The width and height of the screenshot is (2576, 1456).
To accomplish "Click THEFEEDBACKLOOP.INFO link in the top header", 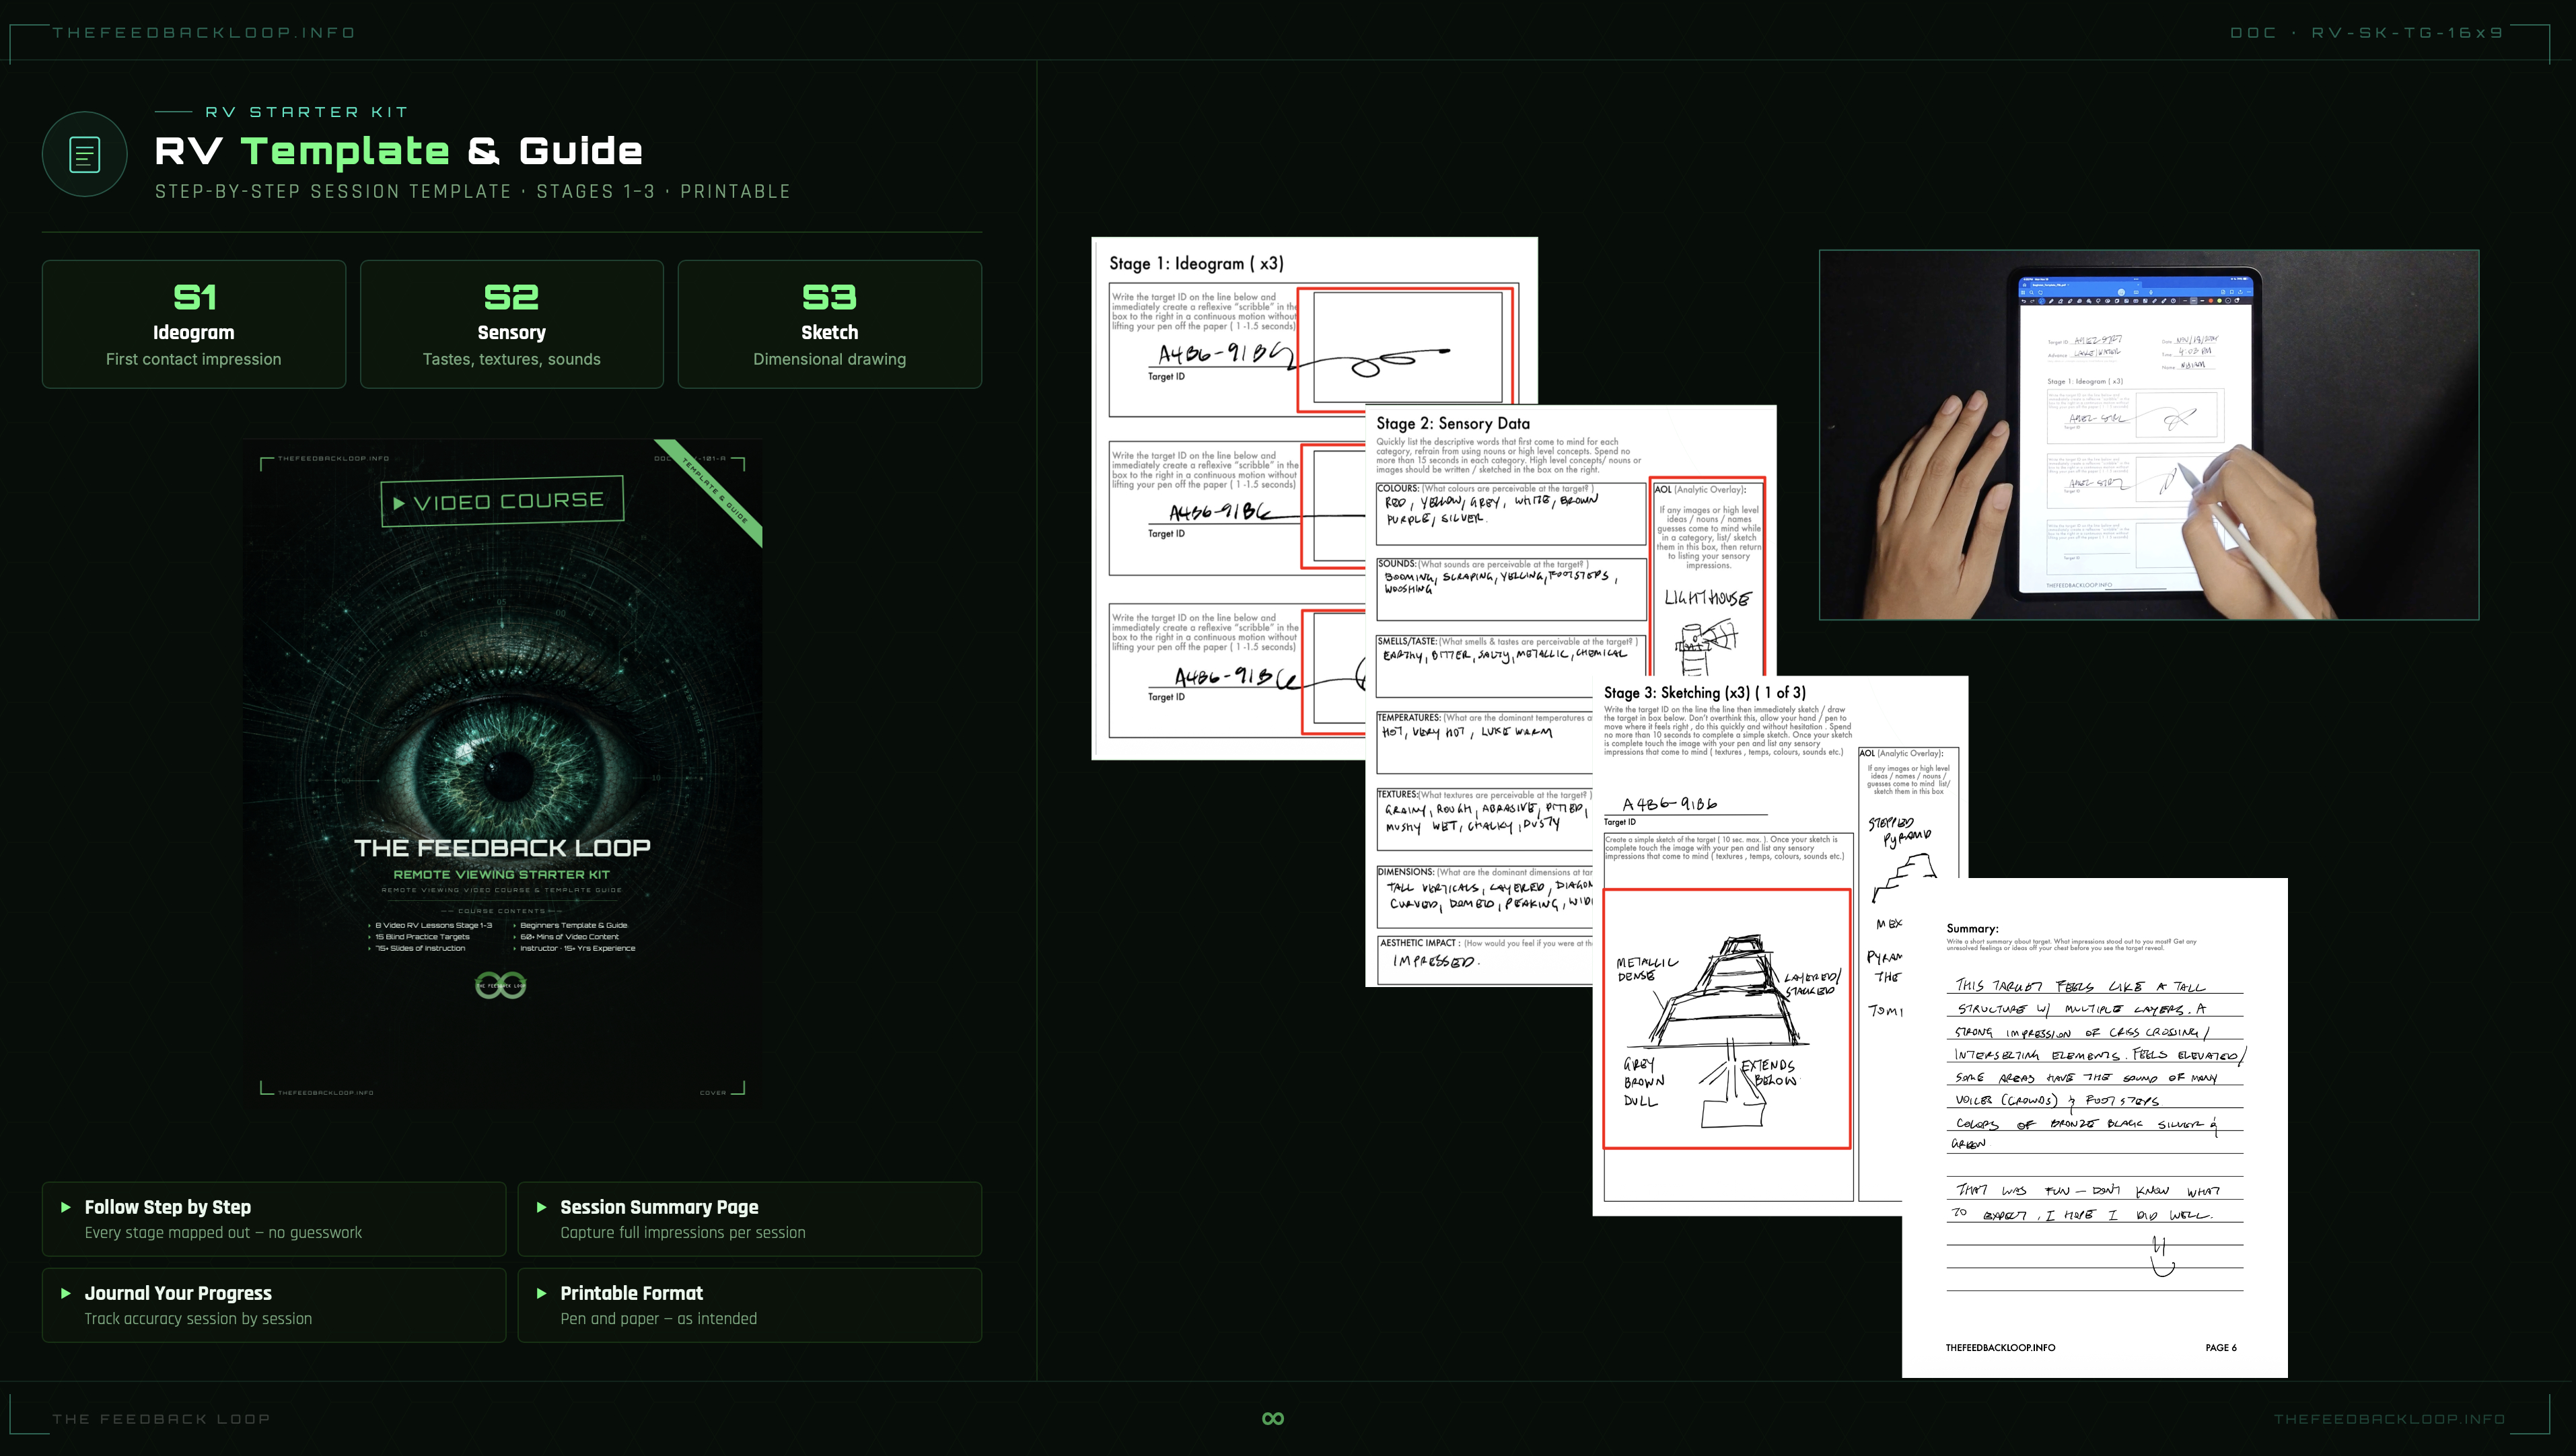I will (204, 33).
